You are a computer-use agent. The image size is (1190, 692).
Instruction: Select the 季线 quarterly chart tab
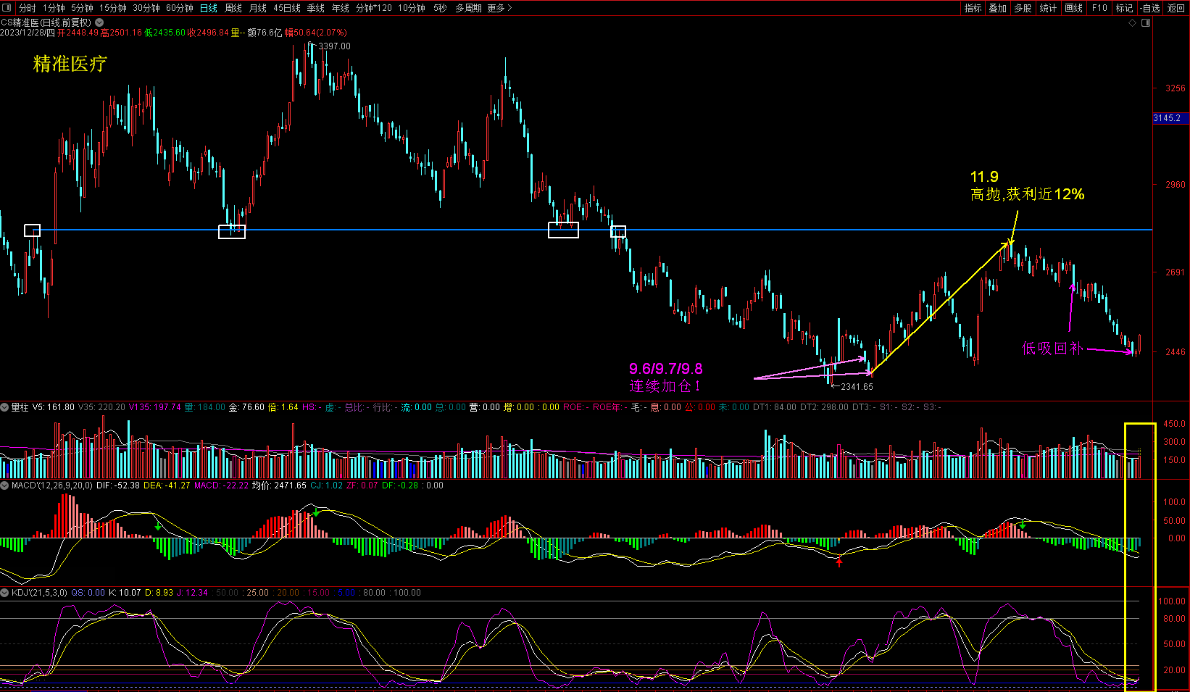[x=316, y=8]
